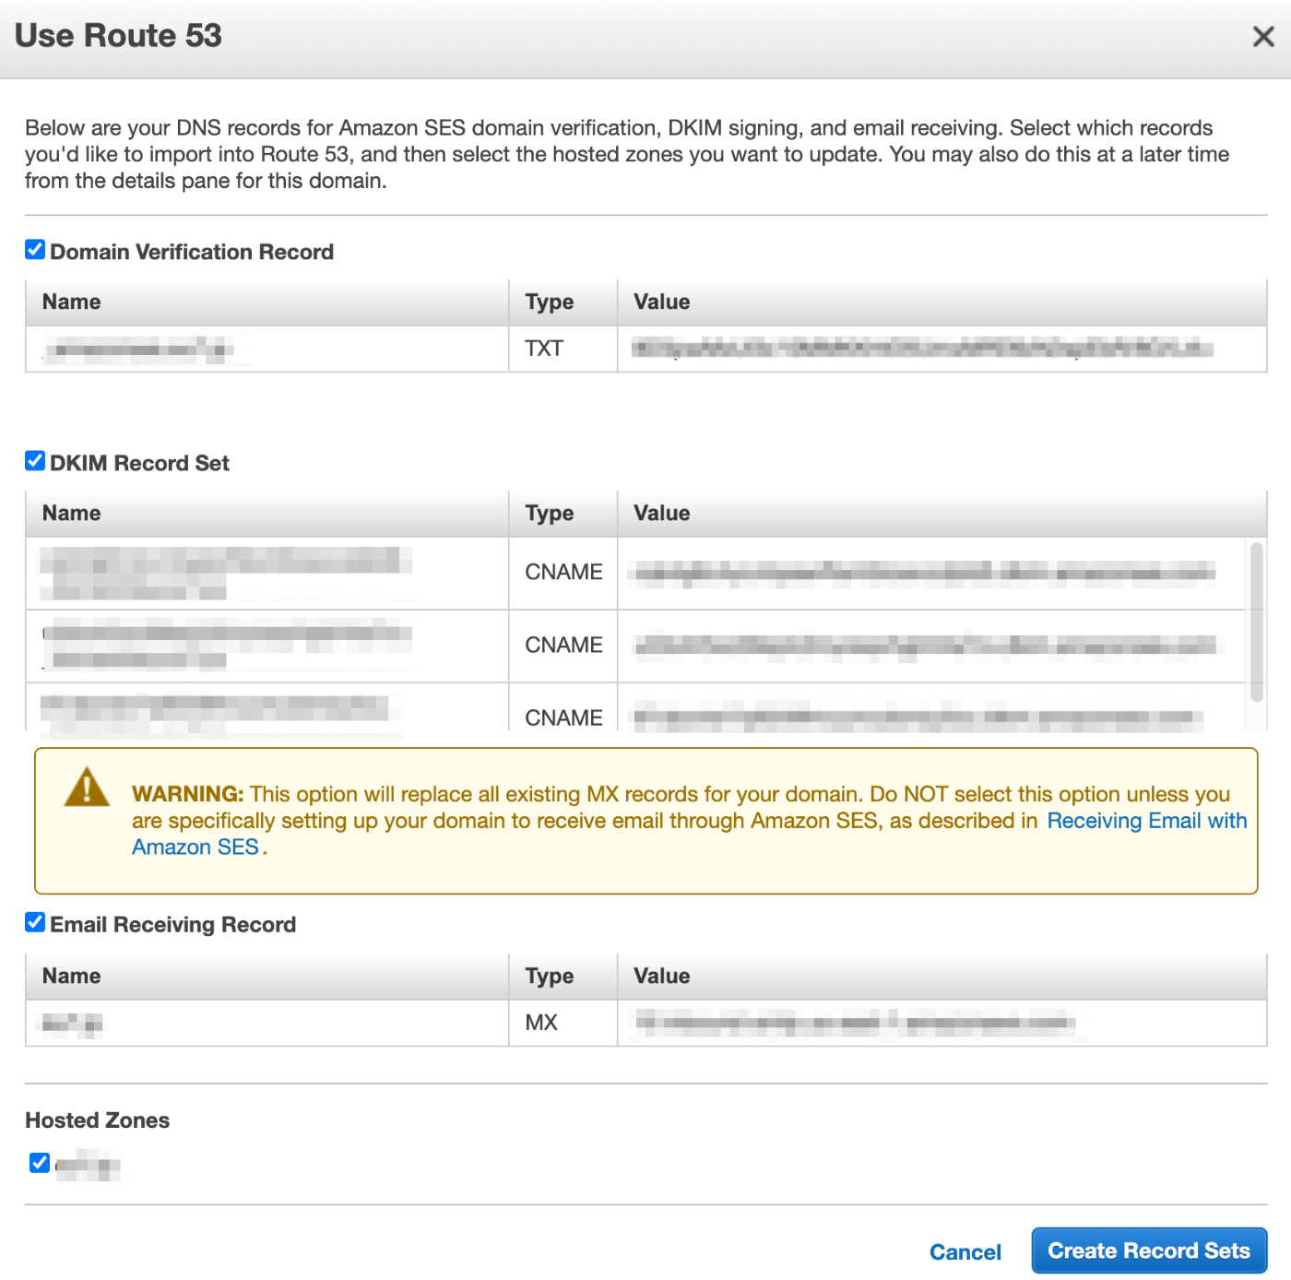Image resolution: width=1291 pixels, height=1280 pixels.
Task: Click the yellow warning triangle icon
Action: click(87, 787)
